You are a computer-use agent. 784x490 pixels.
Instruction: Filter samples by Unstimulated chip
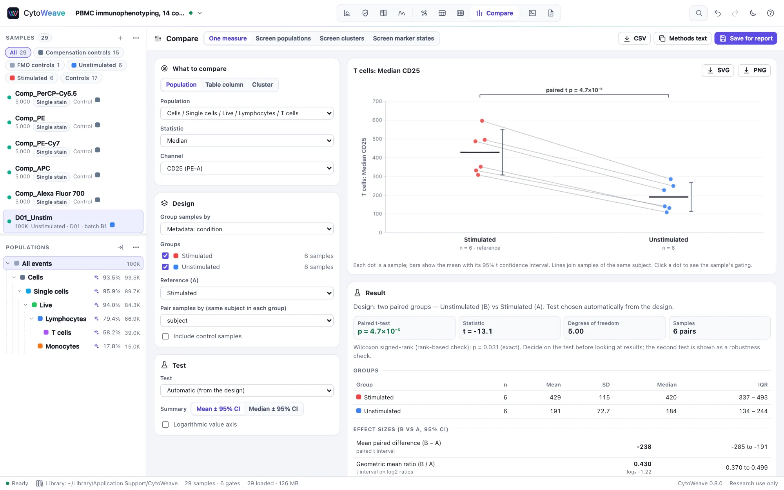97,65
